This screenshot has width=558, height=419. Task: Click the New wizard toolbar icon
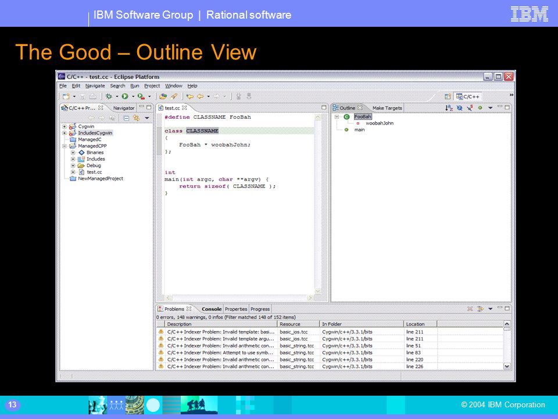point(66,96)
